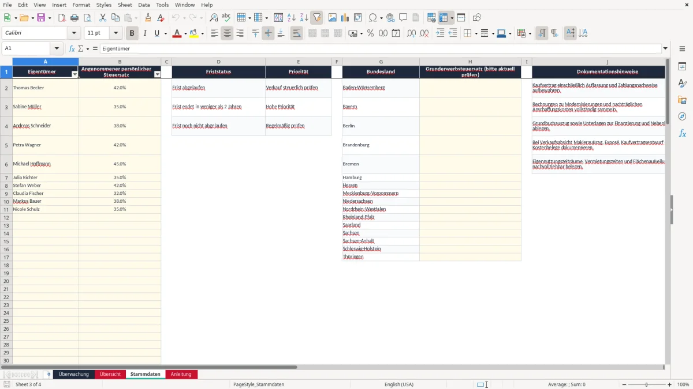Toggle Left-To-Right text direction
Viewport: 693px width, 389px height.
pyautogui.click(x=542, y=33)
